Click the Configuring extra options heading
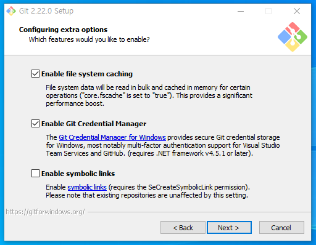Viewport: 316px width, 245px height. coord(63,30)
